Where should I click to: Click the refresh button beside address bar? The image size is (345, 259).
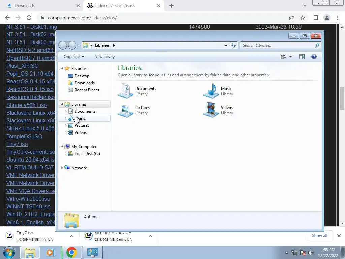point(233,45)
